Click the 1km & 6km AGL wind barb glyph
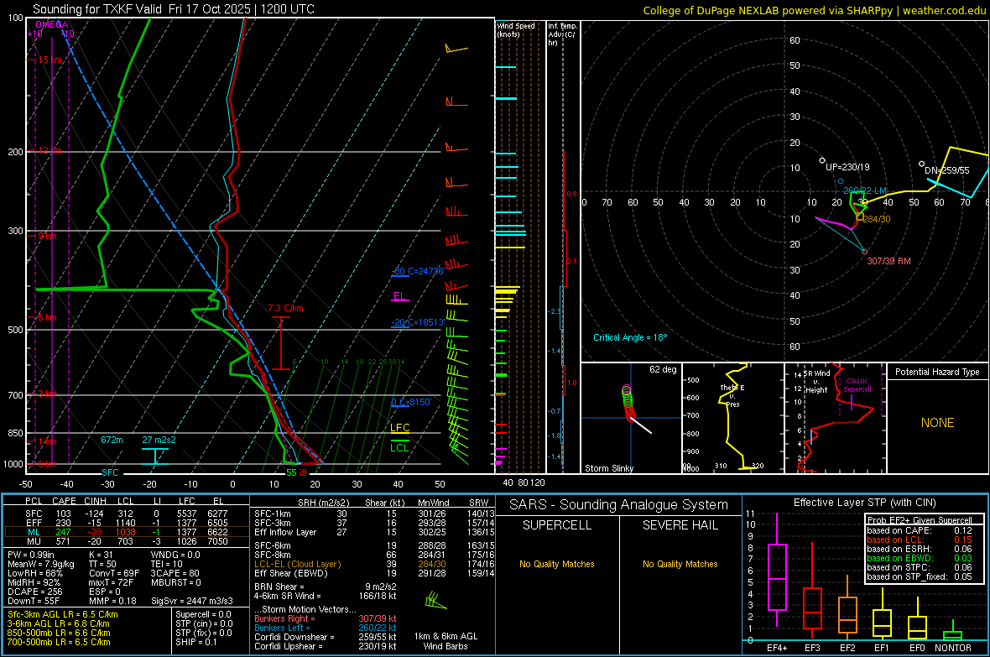The height and width of the screenshot is (657, 990). click(x=435, y=600)
